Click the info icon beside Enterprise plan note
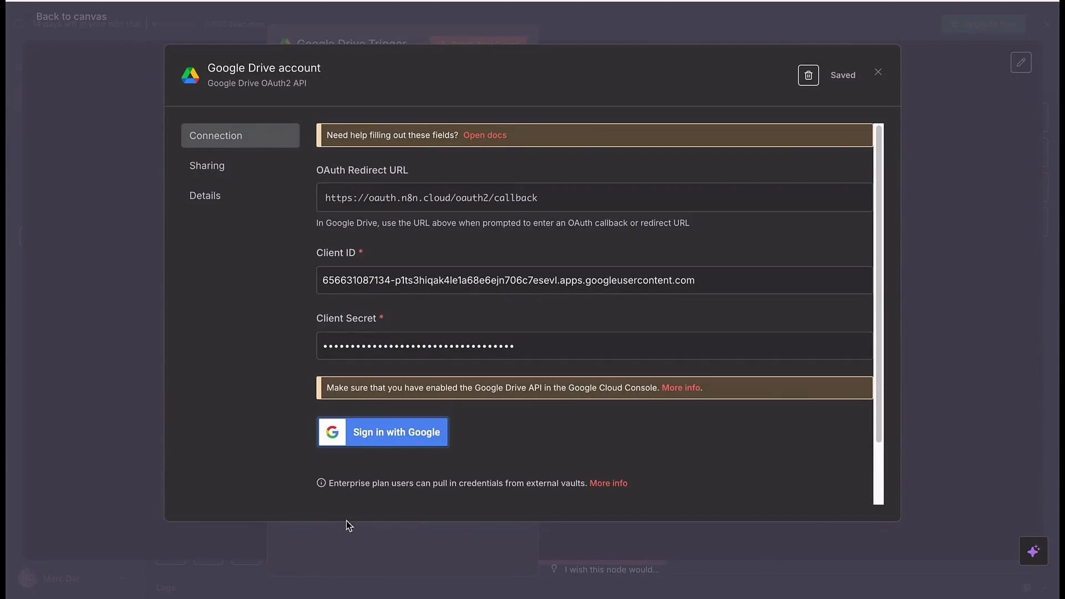Screen dimensions: 1065x599 click(321, 483)
